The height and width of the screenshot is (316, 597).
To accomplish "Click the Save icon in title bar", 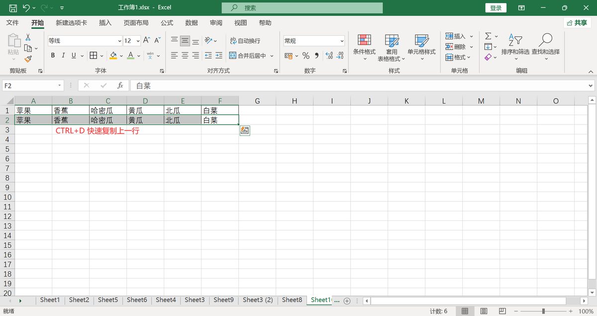I will [13, 8].
